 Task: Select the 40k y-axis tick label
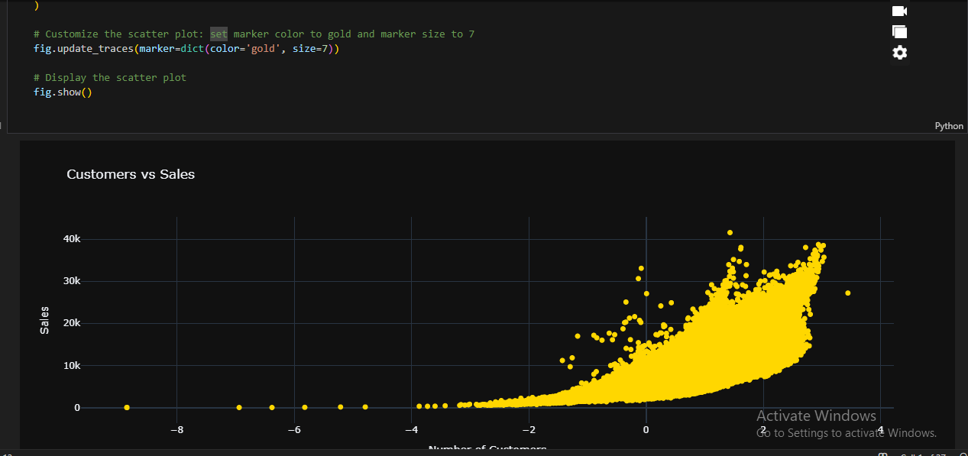tap(72, 239)
